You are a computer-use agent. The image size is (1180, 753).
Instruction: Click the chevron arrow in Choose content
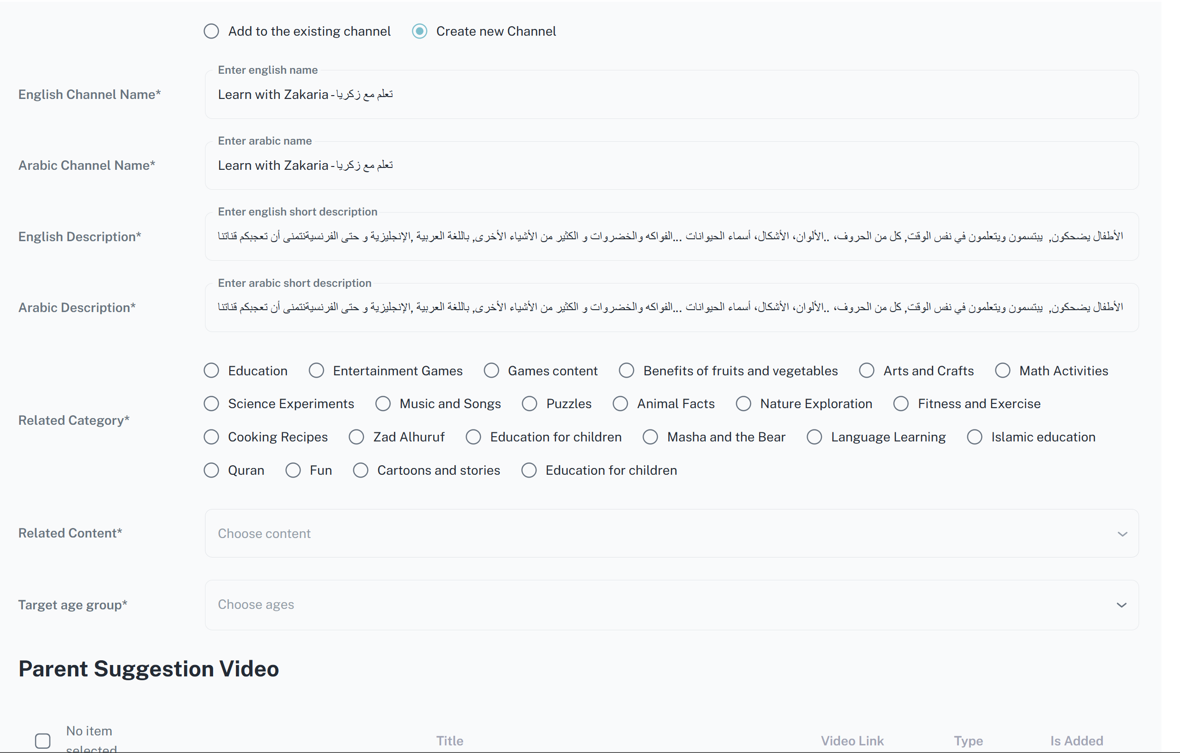[1122, 534]
